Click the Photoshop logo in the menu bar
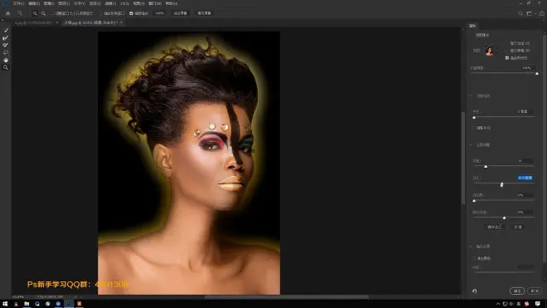The image size is (547, 308). pos(5,3)
